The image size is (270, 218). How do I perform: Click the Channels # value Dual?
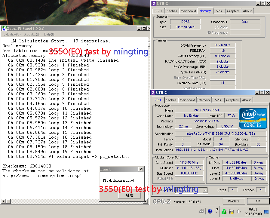(245, 22)
